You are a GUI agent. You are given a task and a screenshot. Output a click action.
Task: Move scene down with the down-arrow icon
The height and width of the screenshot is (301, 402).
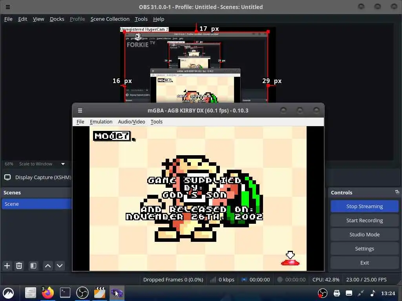pos(60,266)
